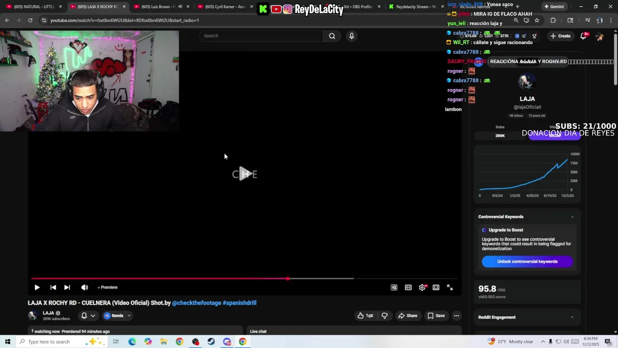Image resolution: width=618 pixels, height=348 pixels.
Task: Click the vidIQ Remix button
Action: pyautogui.click(x=114, y=316)
